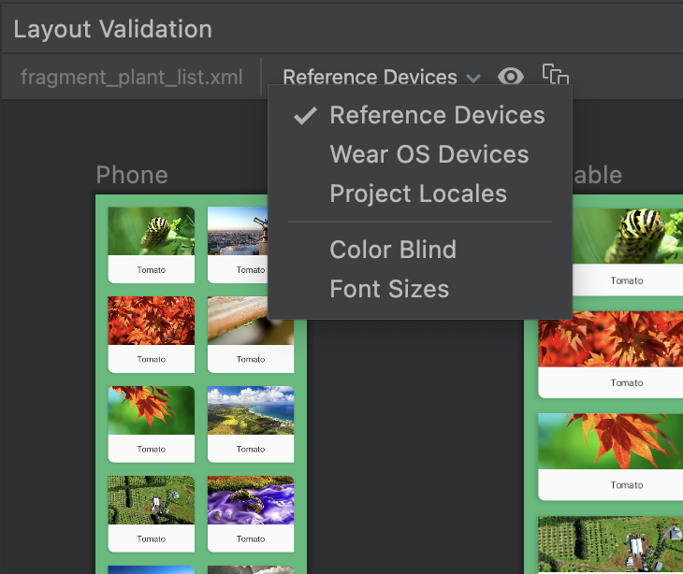
Task: Select caterpillar image in Phone preview
Action: (151, 232)
